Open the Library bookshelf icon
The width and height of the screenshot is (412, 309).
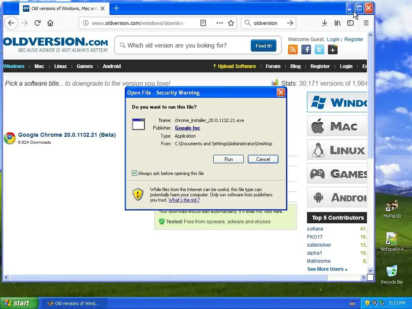point(338,23)
